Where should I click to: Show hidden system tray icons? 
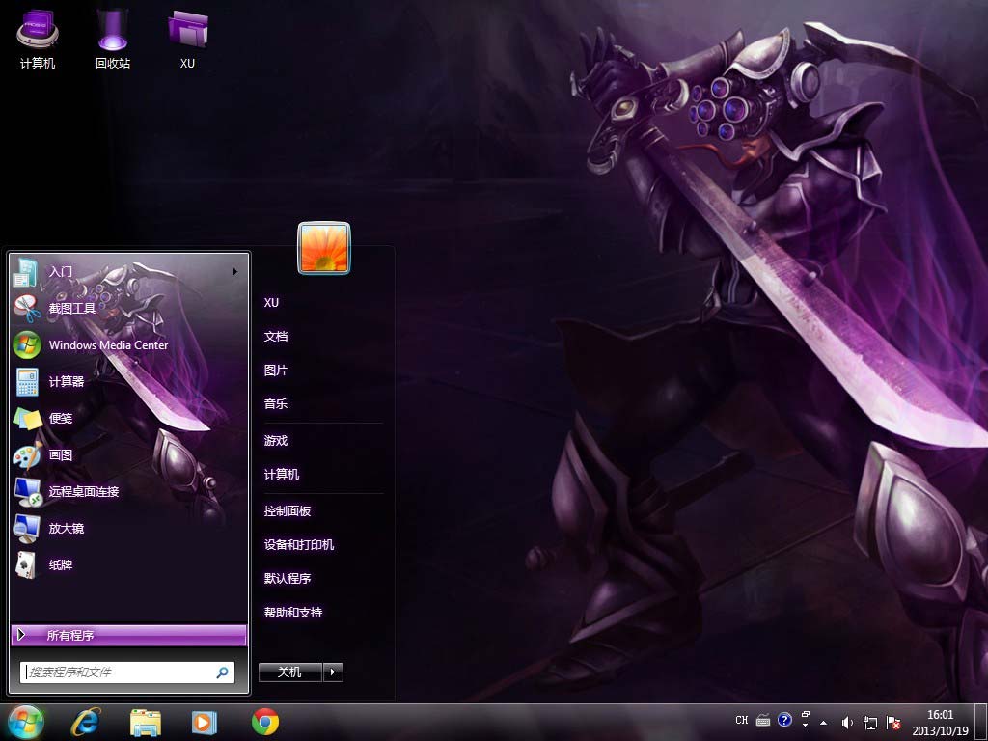[x=823, y=722]
